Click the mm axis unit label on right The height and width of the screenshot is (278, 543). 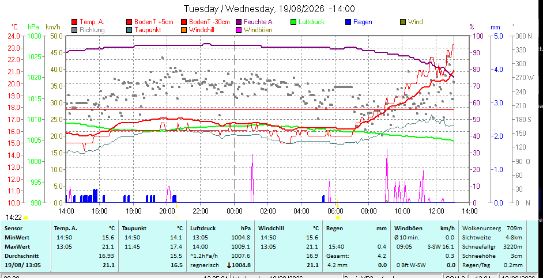495,26
